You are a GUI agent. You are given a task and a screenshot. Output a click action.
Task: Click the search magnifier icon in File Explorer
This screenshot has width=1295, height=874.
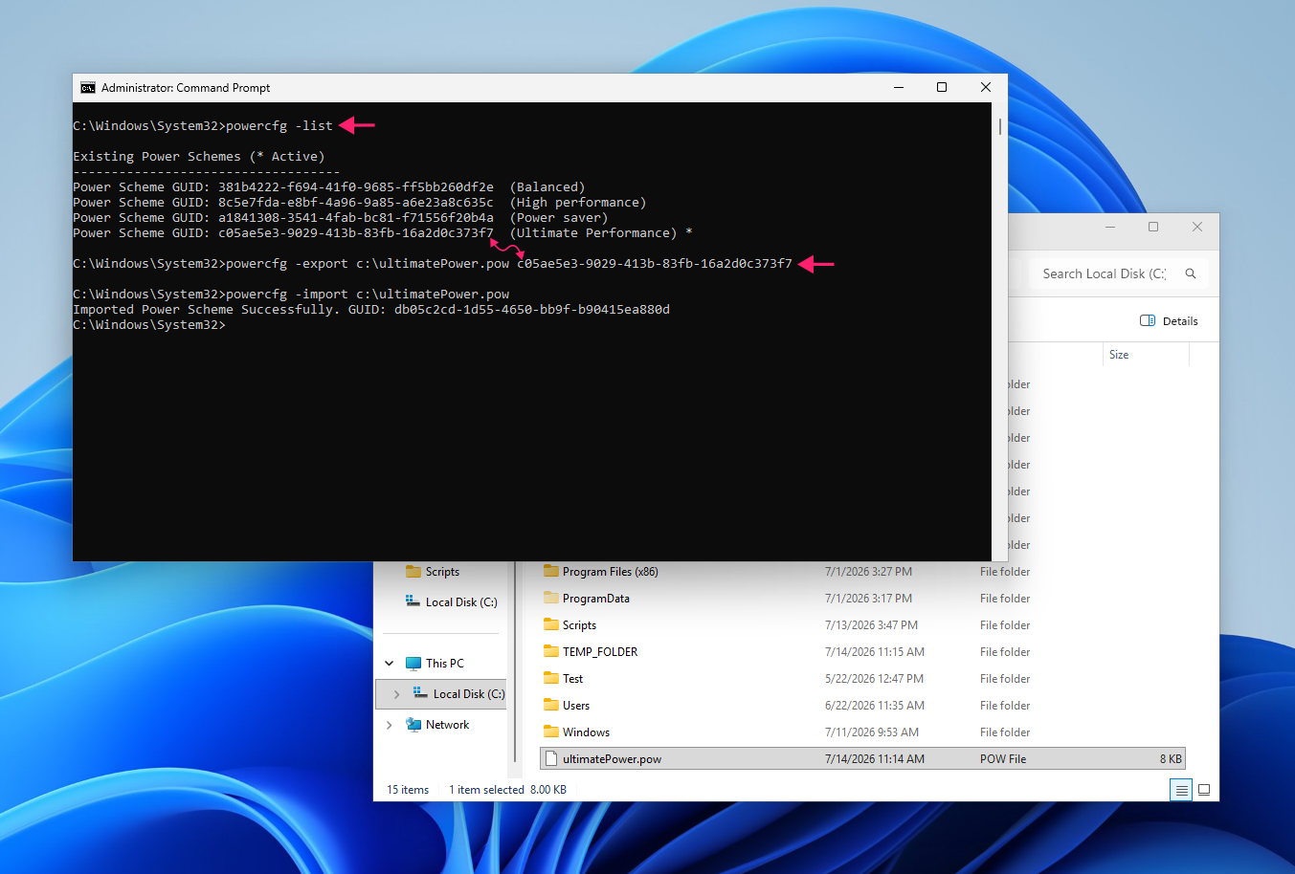1191,273
